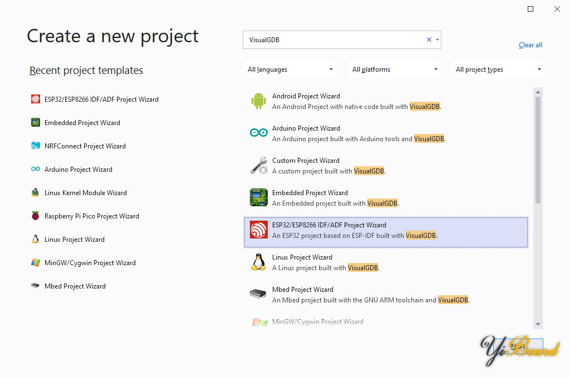
Task: Click the Arduino icon in recent templates
Action: pos(35,169)
